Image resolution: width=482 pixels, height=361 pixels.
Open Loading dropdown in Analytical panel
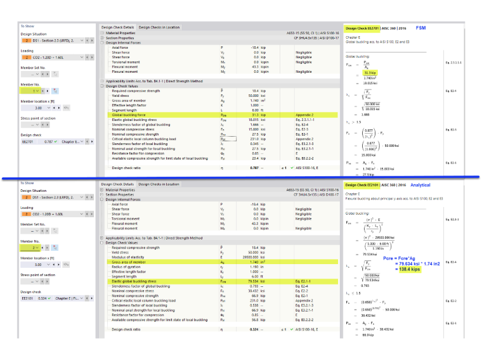tap(81, 214)
